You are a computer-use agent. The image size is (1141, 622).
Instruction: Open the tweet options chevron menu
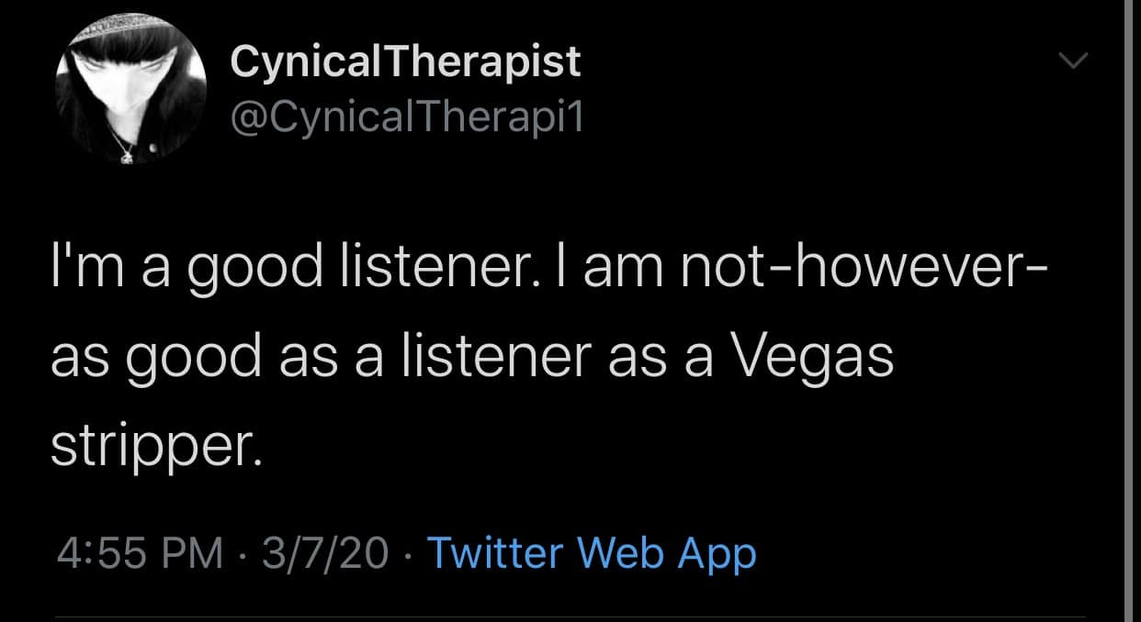pos(1072,61)
